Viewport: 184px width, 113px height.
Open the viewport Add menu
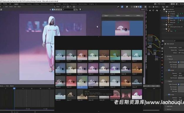(x=15, y=7)
